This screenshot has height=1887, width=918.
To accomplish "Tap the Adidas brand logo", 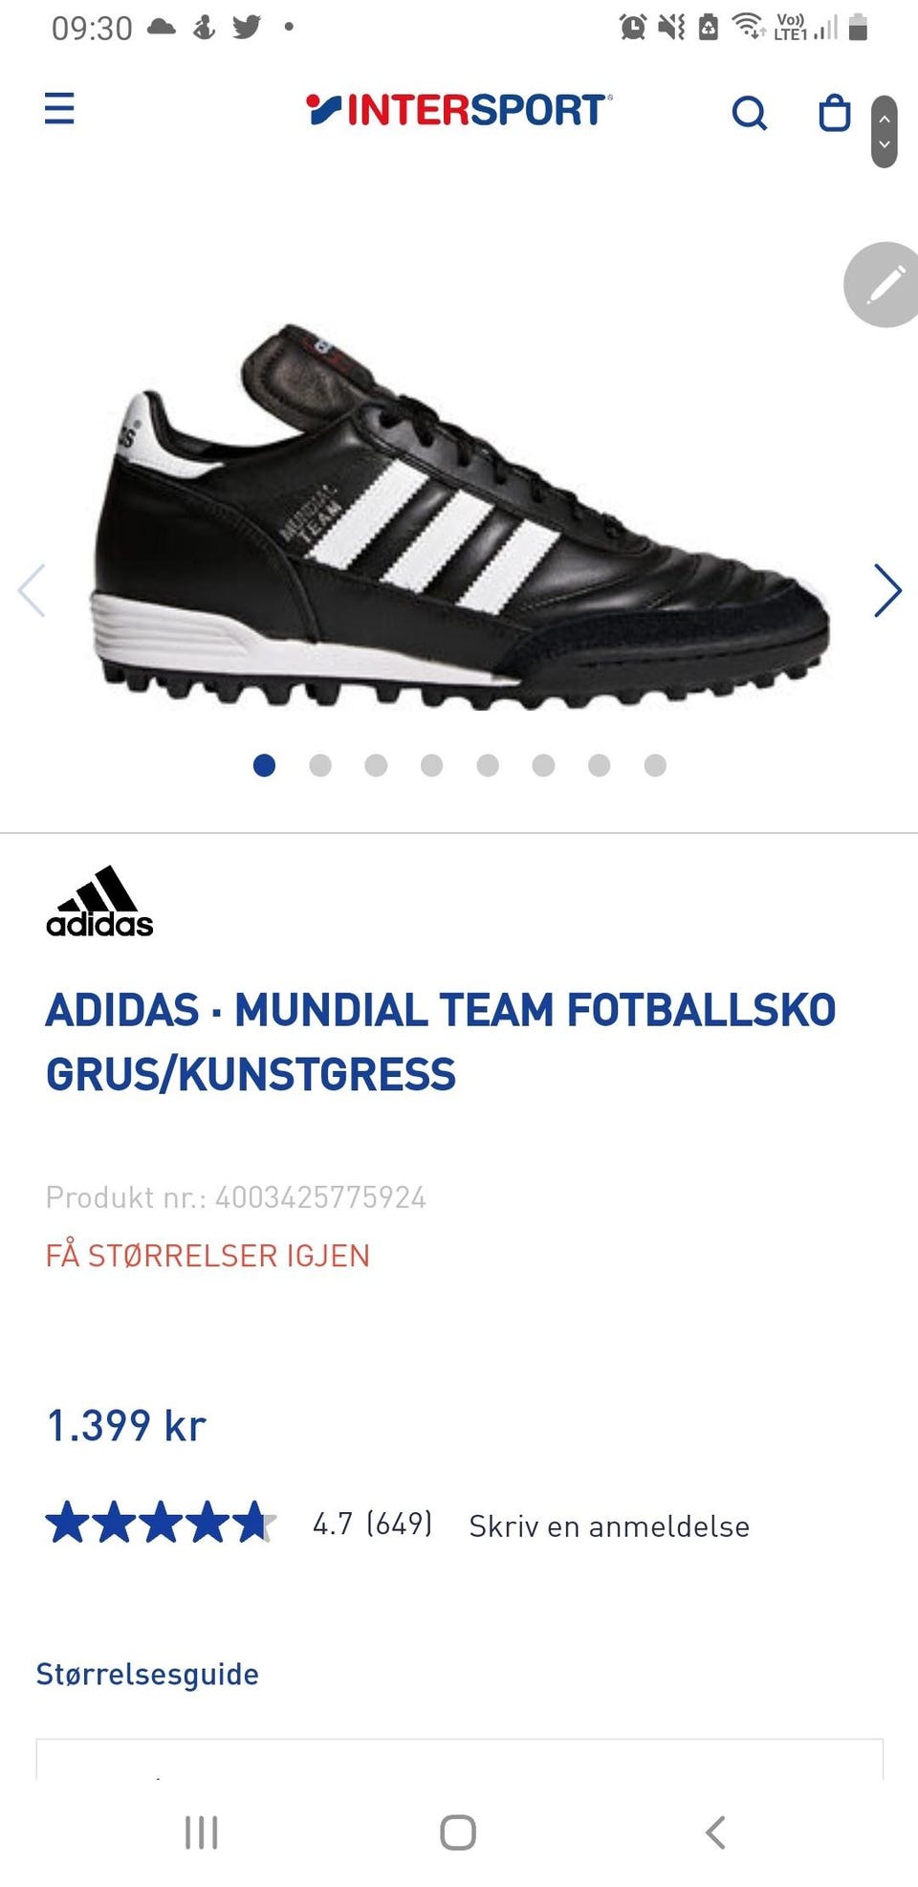I will click(99, 902).
